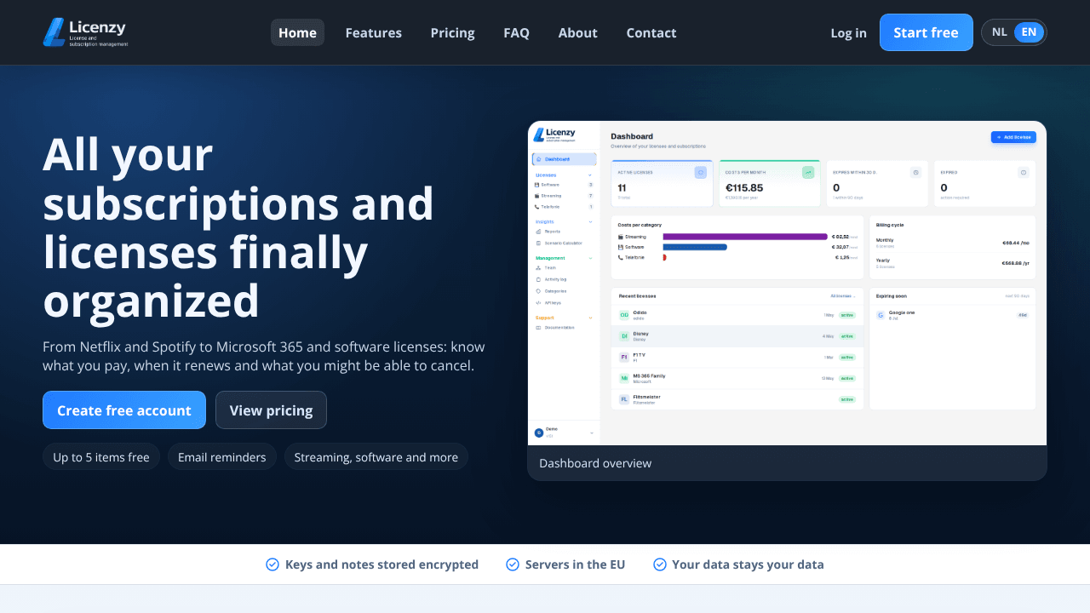Click the checkmark icon beside 'Keys and notes stored encrypted'

[x=272, y=564]
